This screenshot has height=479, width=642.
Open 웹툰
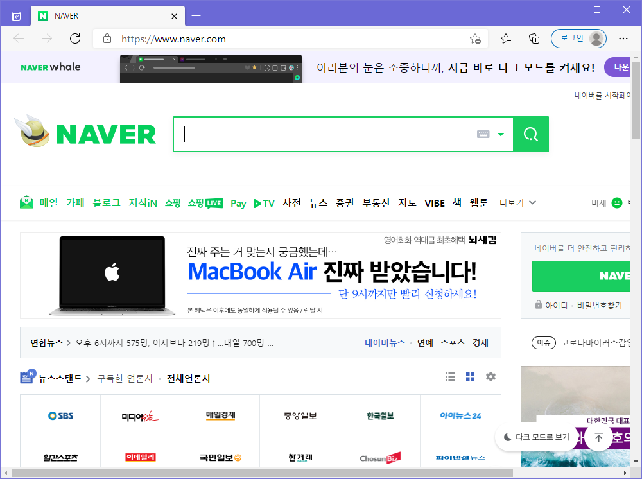pyautogui.click(x=479, y=203)
